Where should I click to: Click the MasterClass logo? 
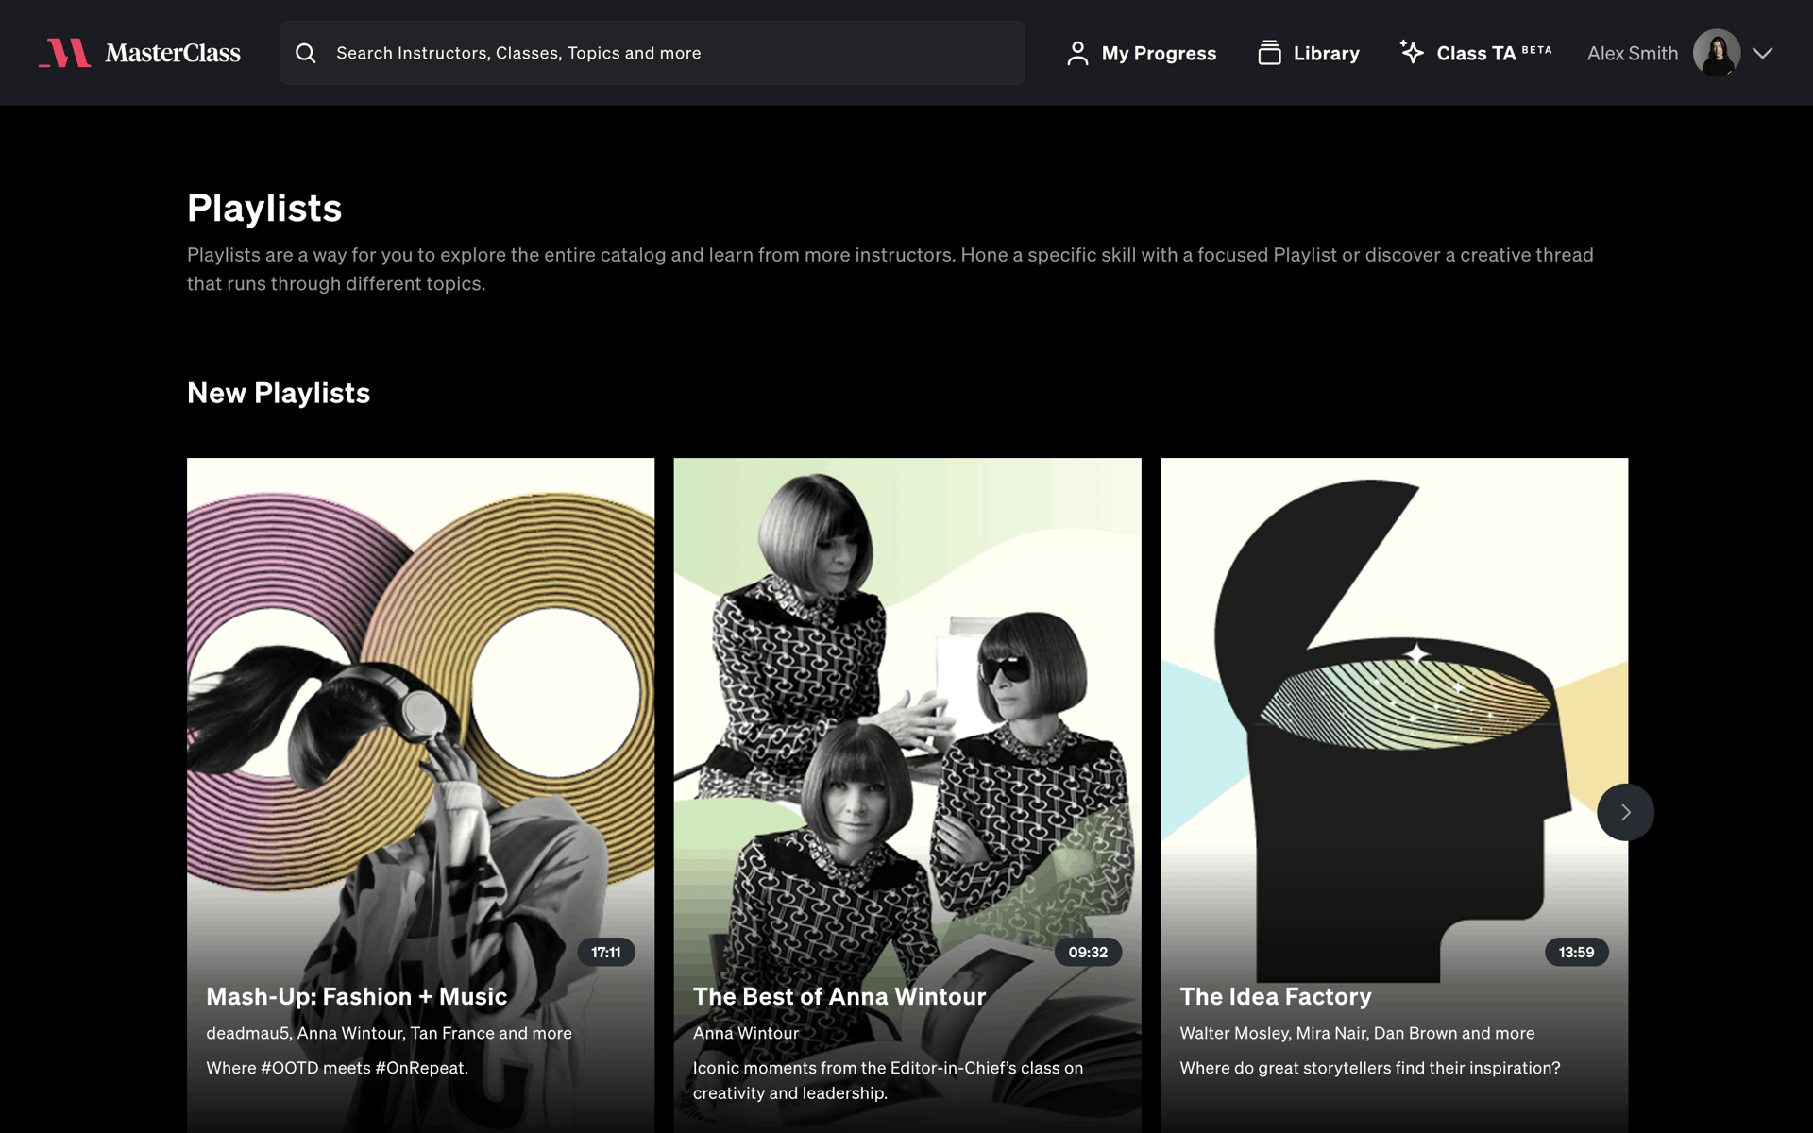point(140,53)
